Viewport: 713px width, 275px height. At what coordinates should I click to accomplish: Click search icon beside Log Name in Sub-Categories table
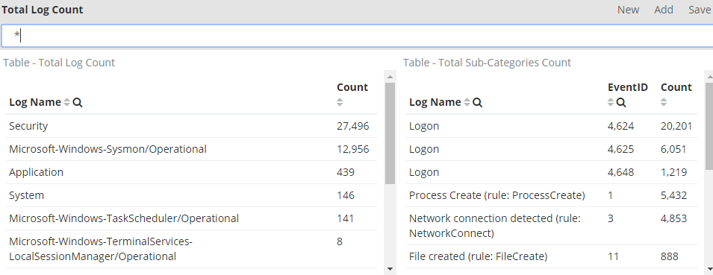point(478,103)
